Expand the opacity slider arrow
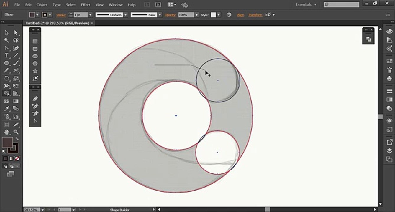395x212 pixels. click(x=197, y=15)
